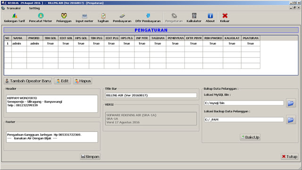The width and height of the screenshot is (302, 170).
Task: Click into the Footer text box
Action: coord(52,137)
